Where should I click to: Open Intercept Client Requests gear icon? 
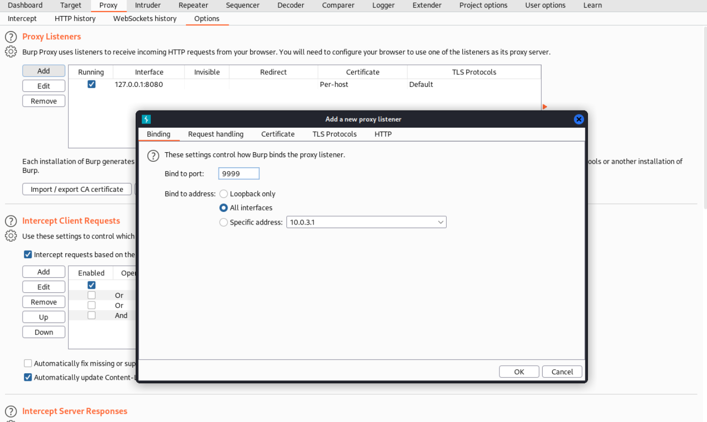[x=11, y=236]
